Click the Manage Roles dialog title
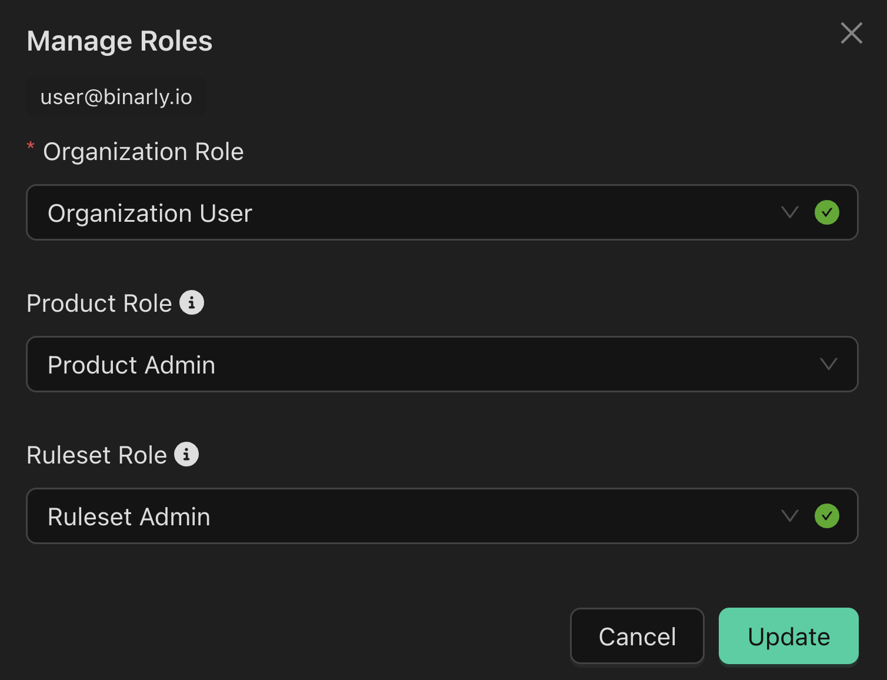Image resolution: width=887 pixels, height=680 pixels. 119,41
